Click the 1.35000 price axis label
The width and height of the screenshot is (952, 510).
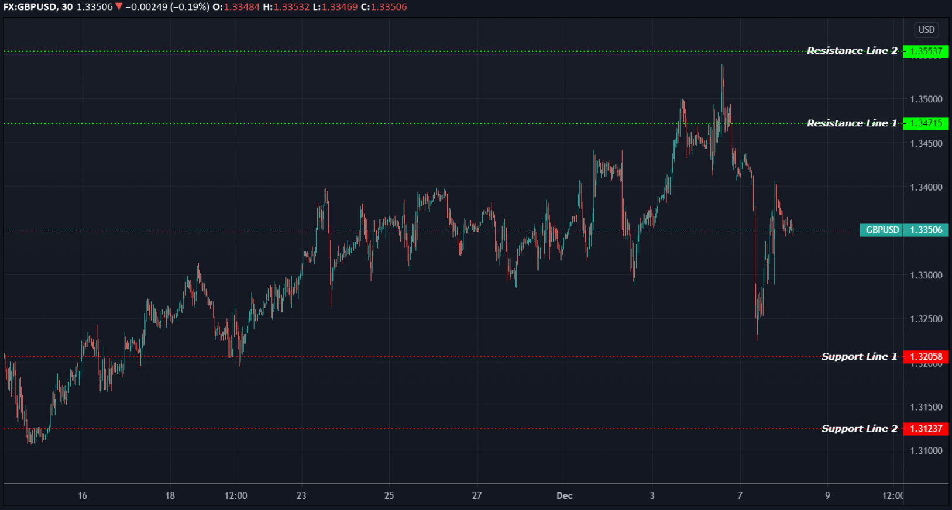tap(926, 99)
